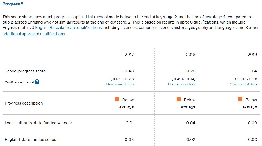Click the 2018 orange below-average indicator square
Image resolution: width=262 pixels, height=146 pixels.
[179, 99]
